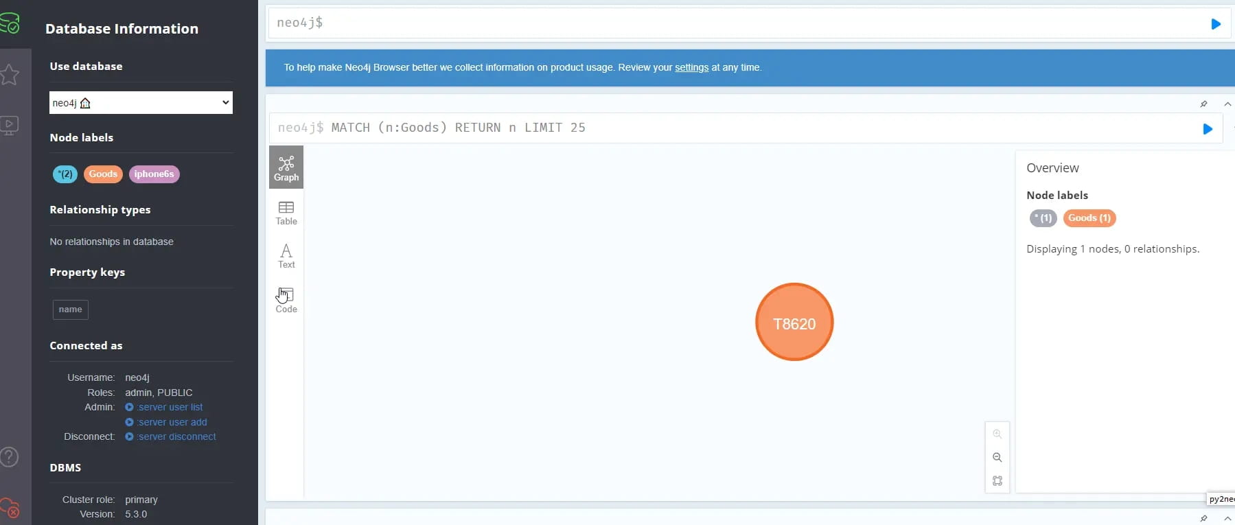Image resolution: width=1235 pixels, height=525 pixels.
Task: Pin the Goods query result frame
Action: pos(1203,104)
